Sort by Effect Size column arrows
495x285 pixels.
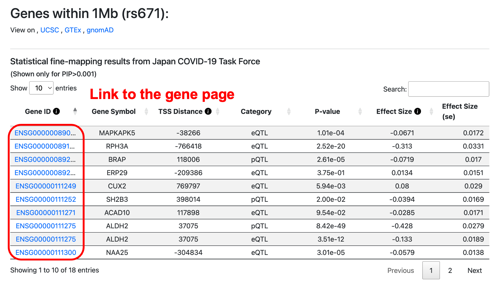coord(431,111)
